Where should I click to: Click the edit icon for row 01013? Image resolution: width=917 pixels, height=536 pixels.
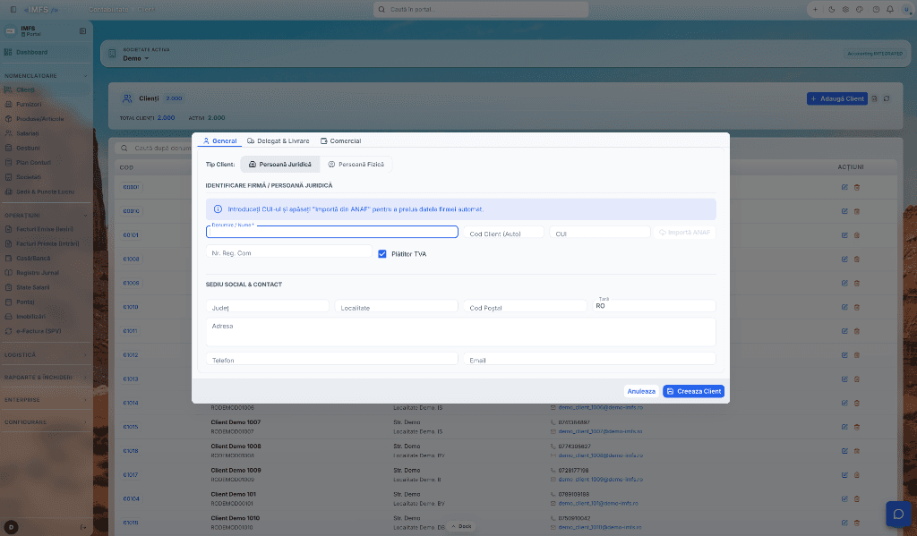[x=844, y=379]
